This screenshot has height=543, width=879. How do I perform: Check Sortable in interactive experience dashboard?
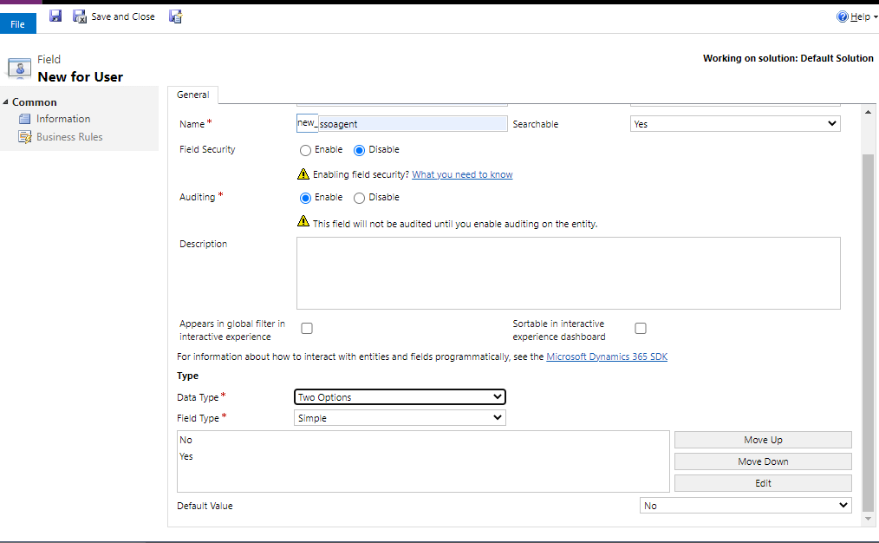(x=641, y=329)
